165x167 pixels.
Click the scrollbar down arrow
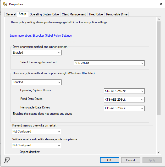tap(159, 152)
